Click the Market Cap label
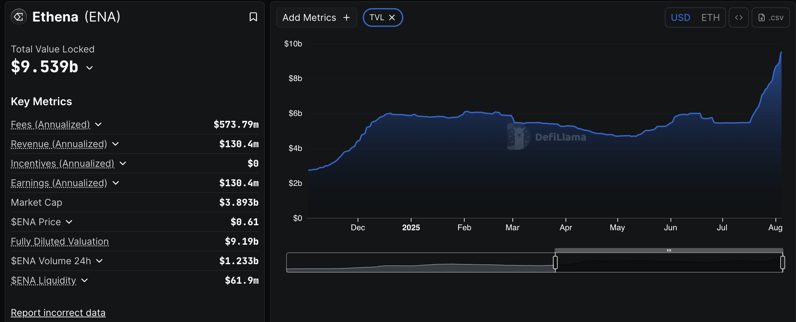The image size is (796, 322). [37, 202]
